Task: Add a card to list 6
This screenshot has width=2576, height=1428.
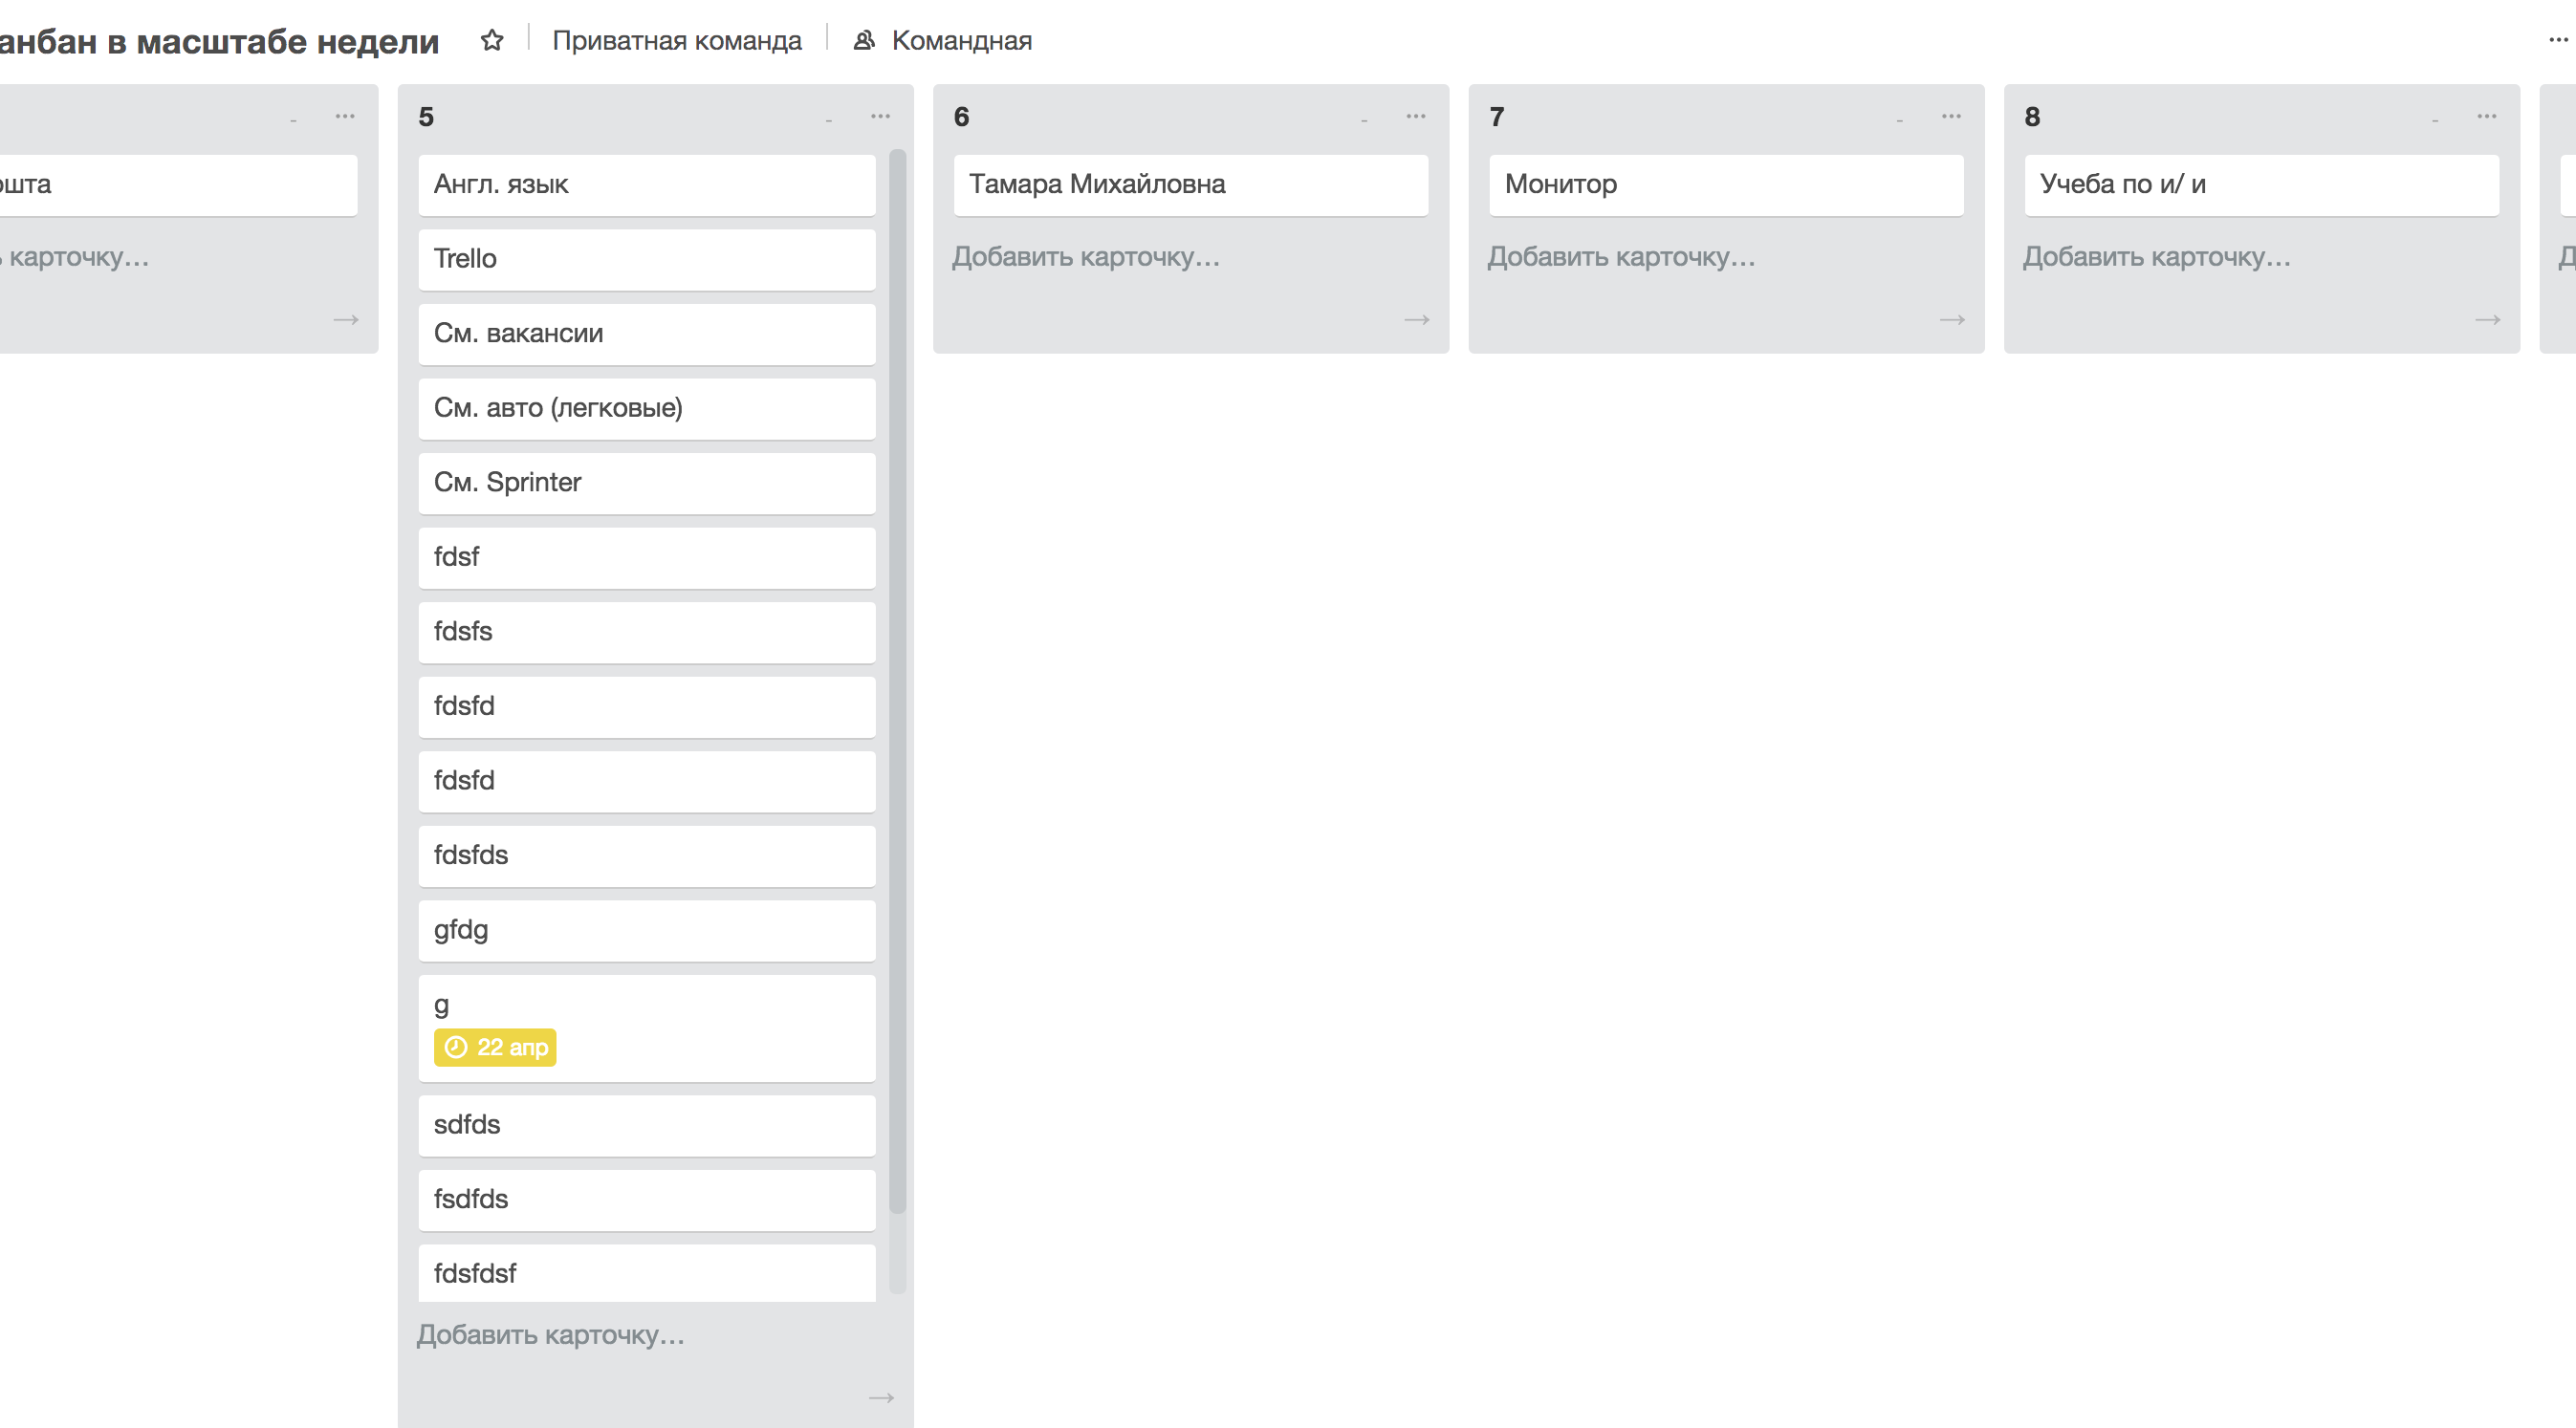Action: coord(1086,257)
